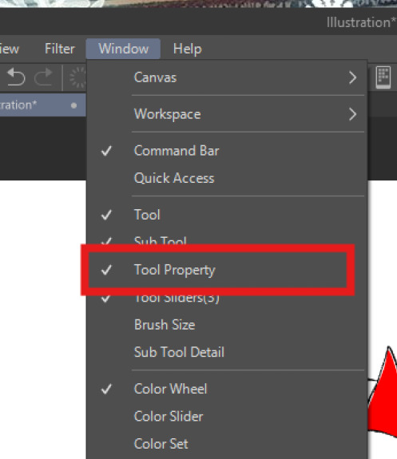
Task: Click the tablet grid icon in command bar
Action: pyautogui.click(x=383, y=77)
